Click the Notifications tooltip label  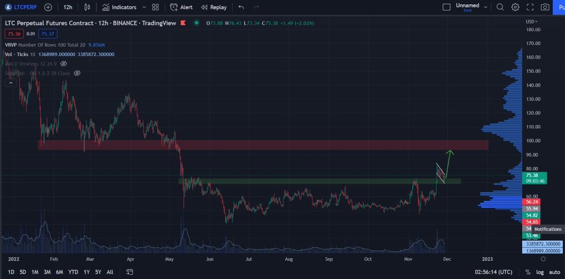click(x=548, y=229)
